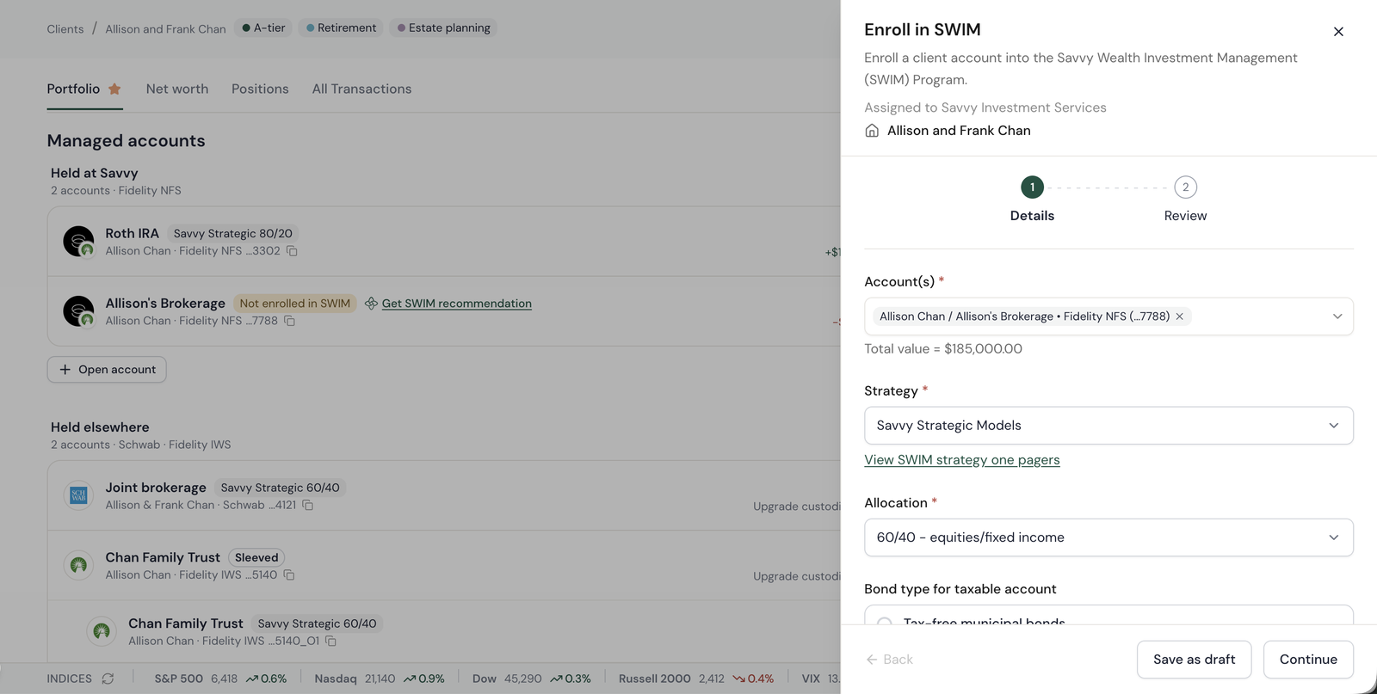Switch to the Portfolio tab

pyautogui.click(x=73, y=89)
